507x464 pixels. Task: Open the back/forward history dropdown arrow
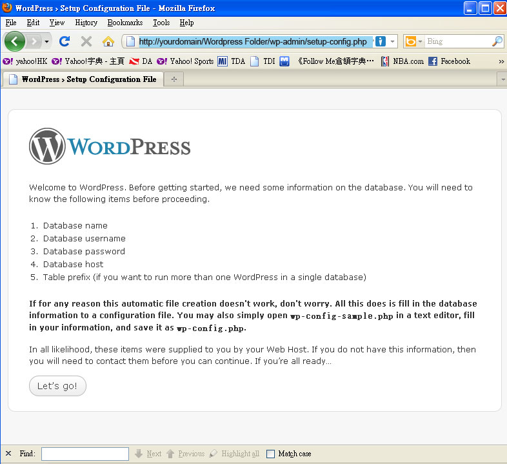pyautogui.click(x=46, y=41)
